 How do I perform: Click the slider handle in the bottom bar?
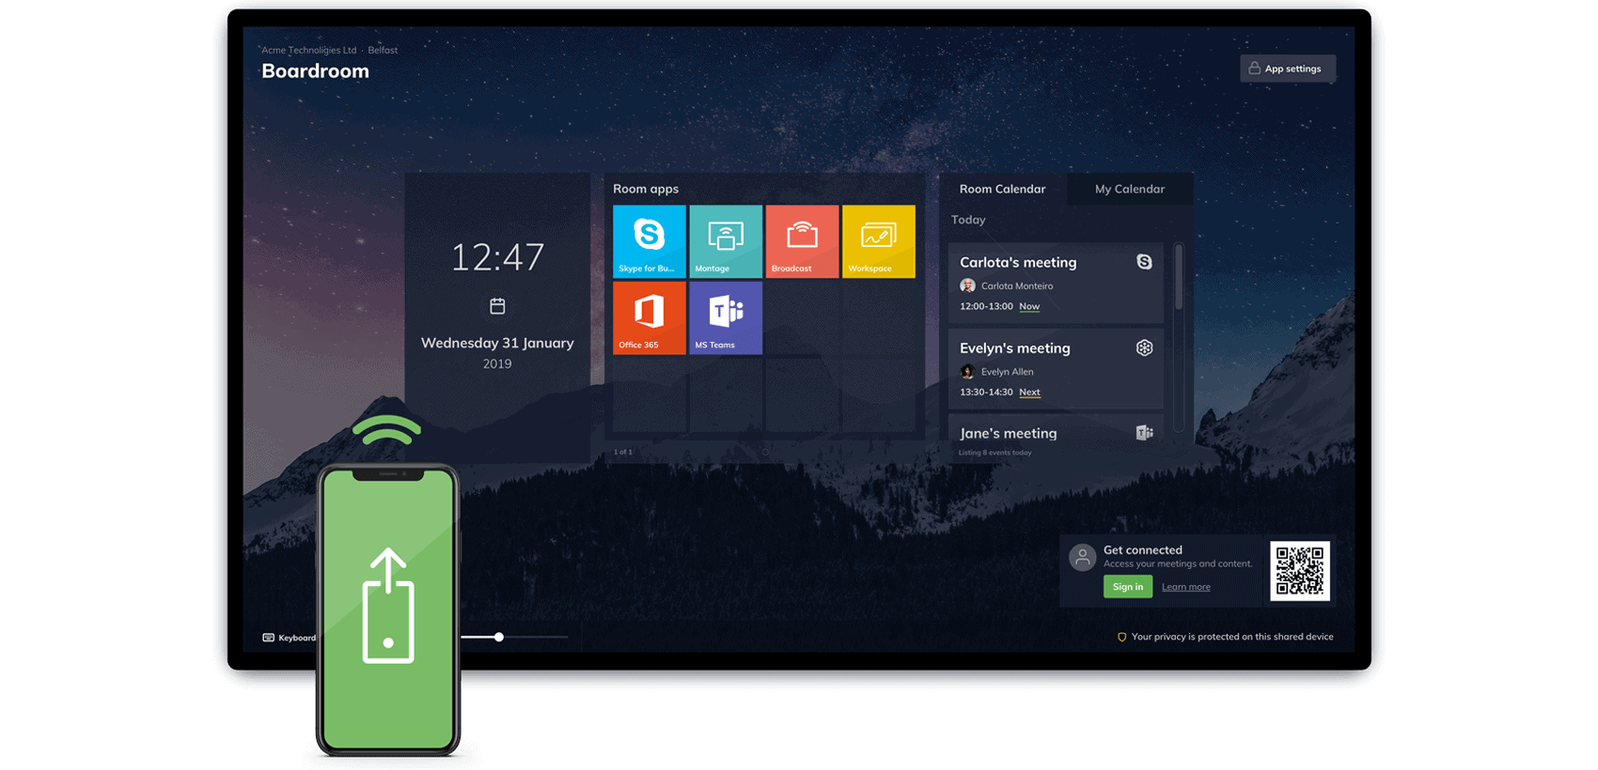(x=499, y=638)
